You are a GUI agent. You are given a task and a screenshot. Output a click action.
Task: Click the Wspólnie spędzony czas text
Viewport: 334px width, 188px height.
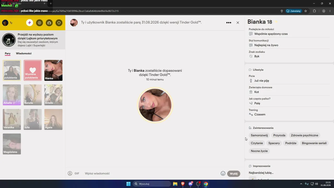(271, 34)
